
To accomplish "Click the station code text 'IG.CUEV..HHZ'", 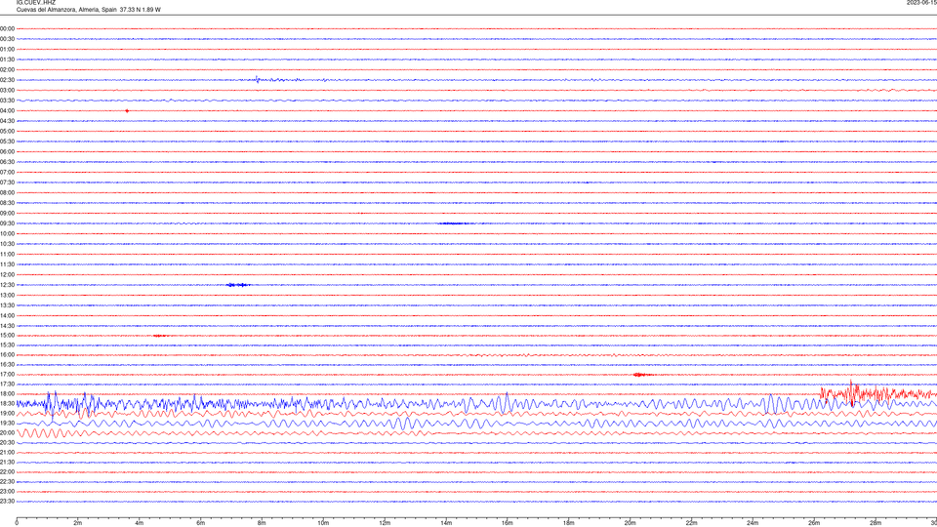I will [36, 2].
